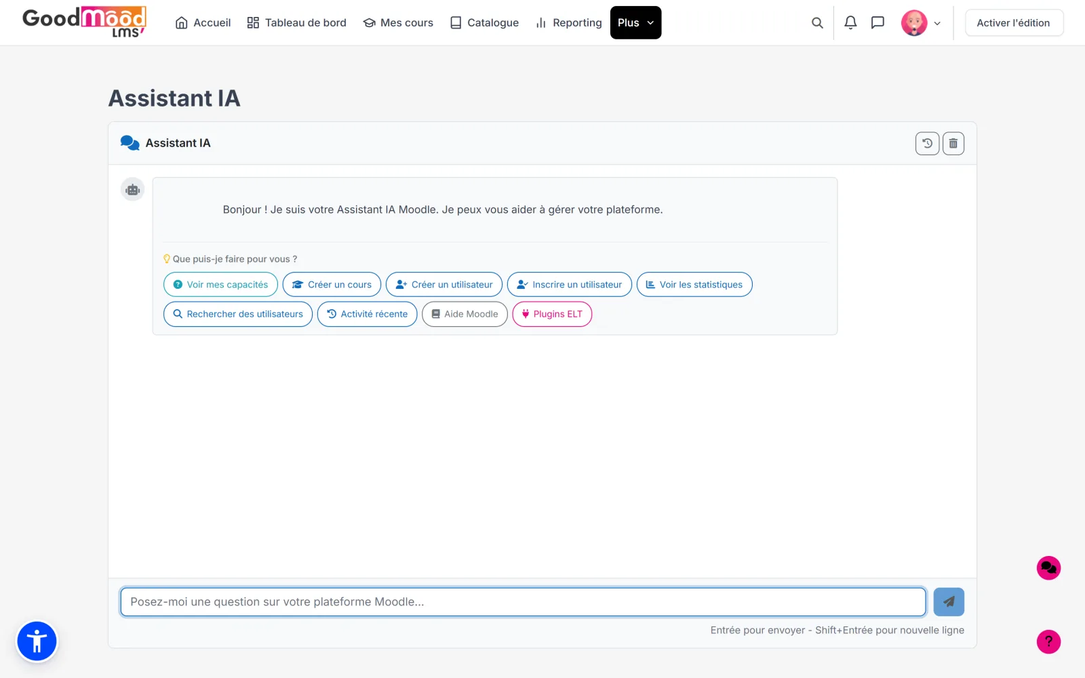Screen dimensions: 1085x678
Task: Open the notifications bell
Action: (850, 23)
